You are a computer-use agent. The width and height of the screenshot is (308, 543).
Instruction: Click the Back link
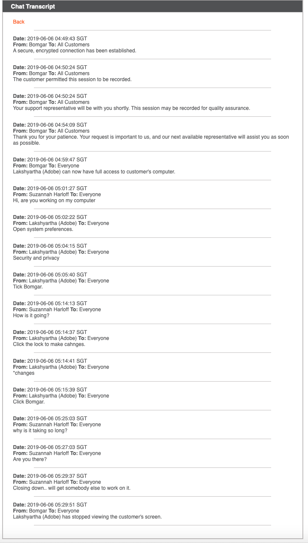click(19, 21)
